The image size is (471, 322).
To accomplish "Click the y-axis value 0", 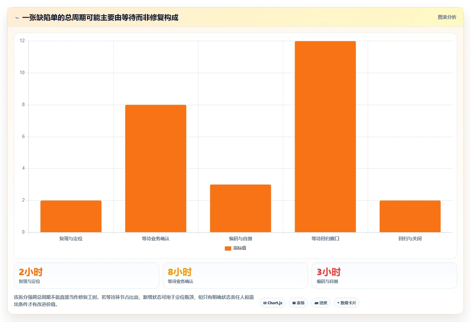I will point(23,232).
